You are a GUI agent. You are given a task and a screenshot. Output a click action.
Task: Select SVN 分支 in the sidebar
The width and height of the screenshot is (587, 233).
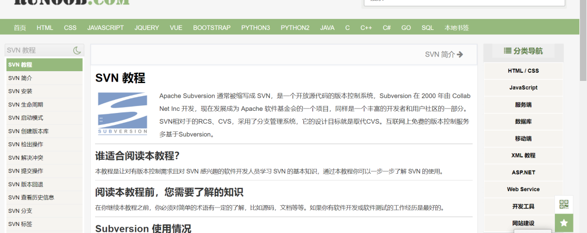coord(44,211)
